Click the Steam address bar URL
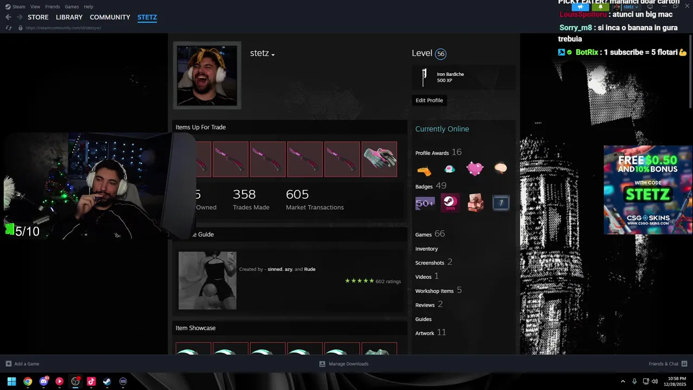Image resolution: width=693 pixels, height=390 pixels. tap(63, 28)
